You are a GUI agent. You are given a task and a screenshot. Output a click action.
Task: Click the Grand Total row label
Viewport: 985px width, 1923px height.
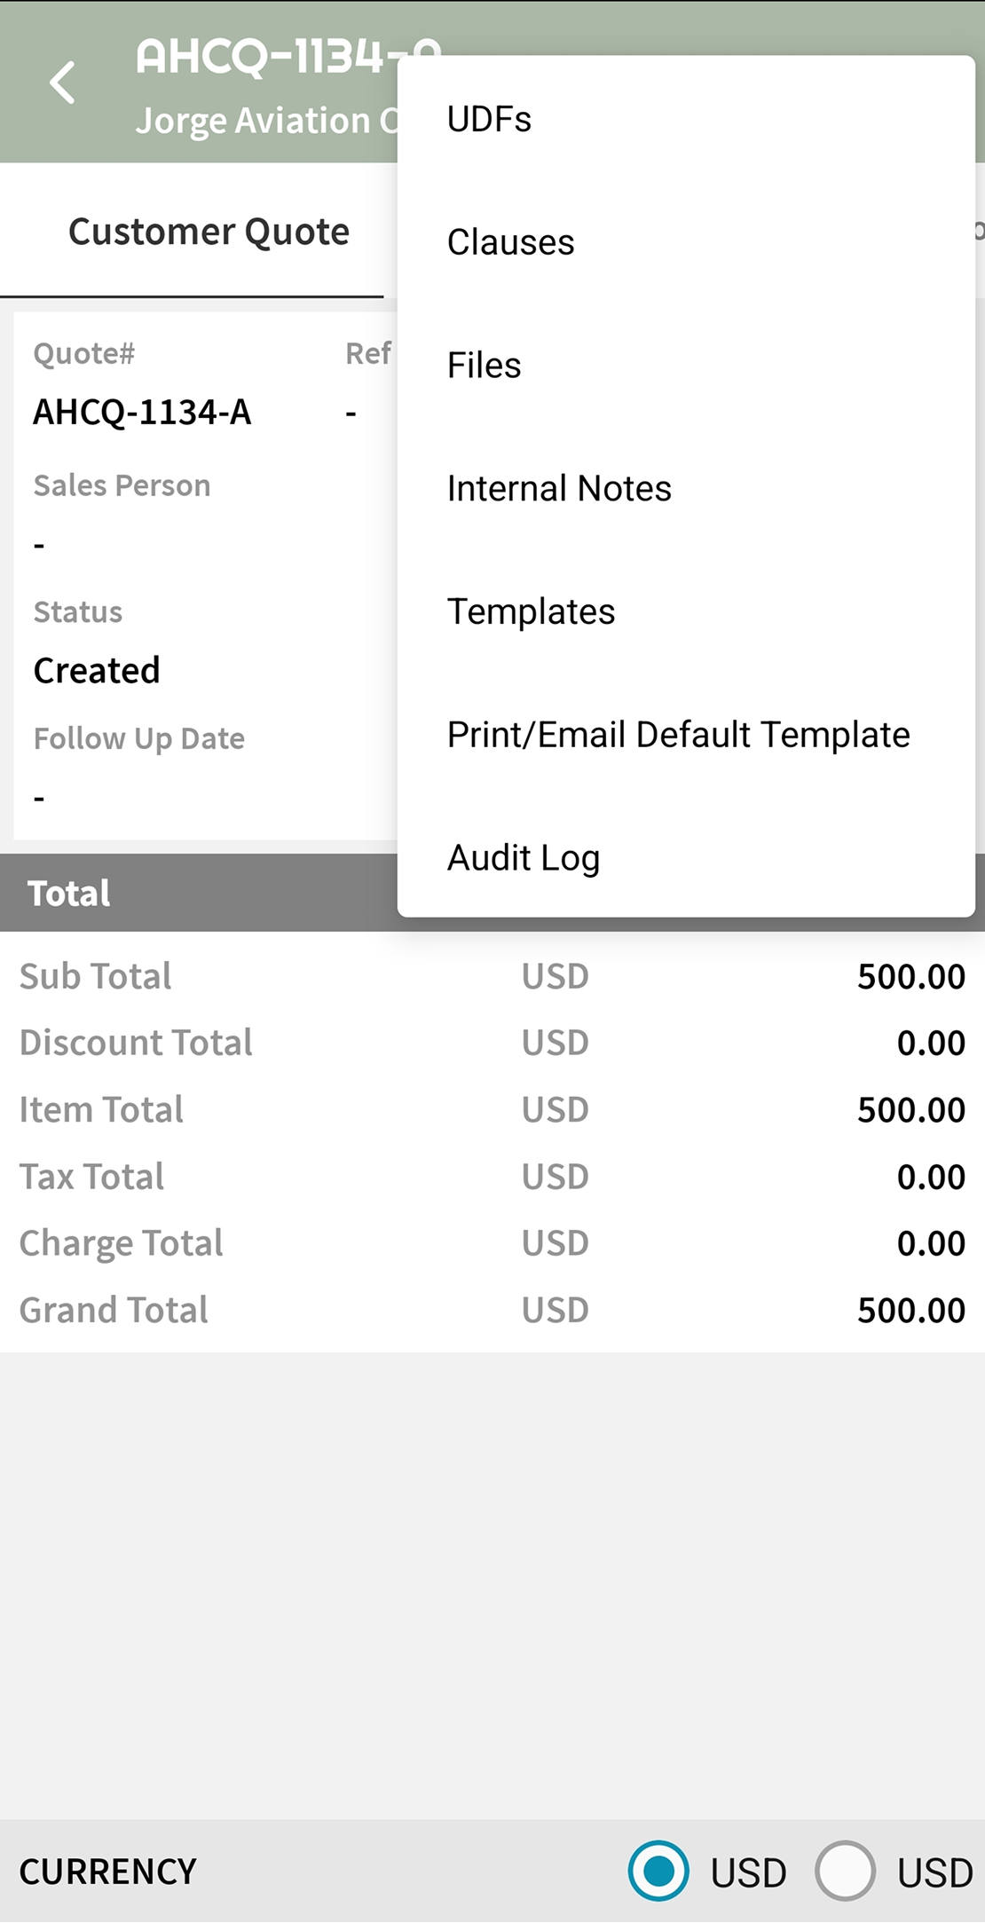114,1311
